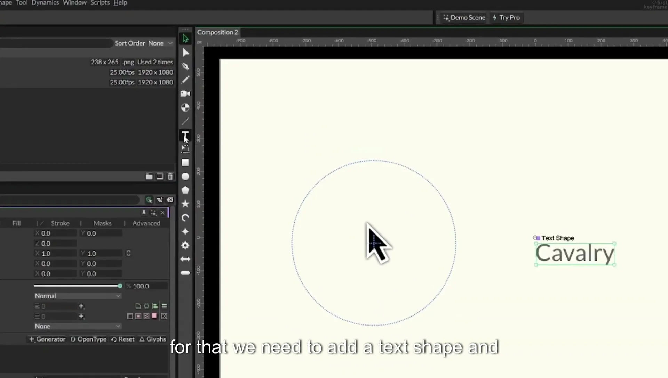Select the Arc shape tool
This screenshot has width=668, height=378.
point(185,218)
